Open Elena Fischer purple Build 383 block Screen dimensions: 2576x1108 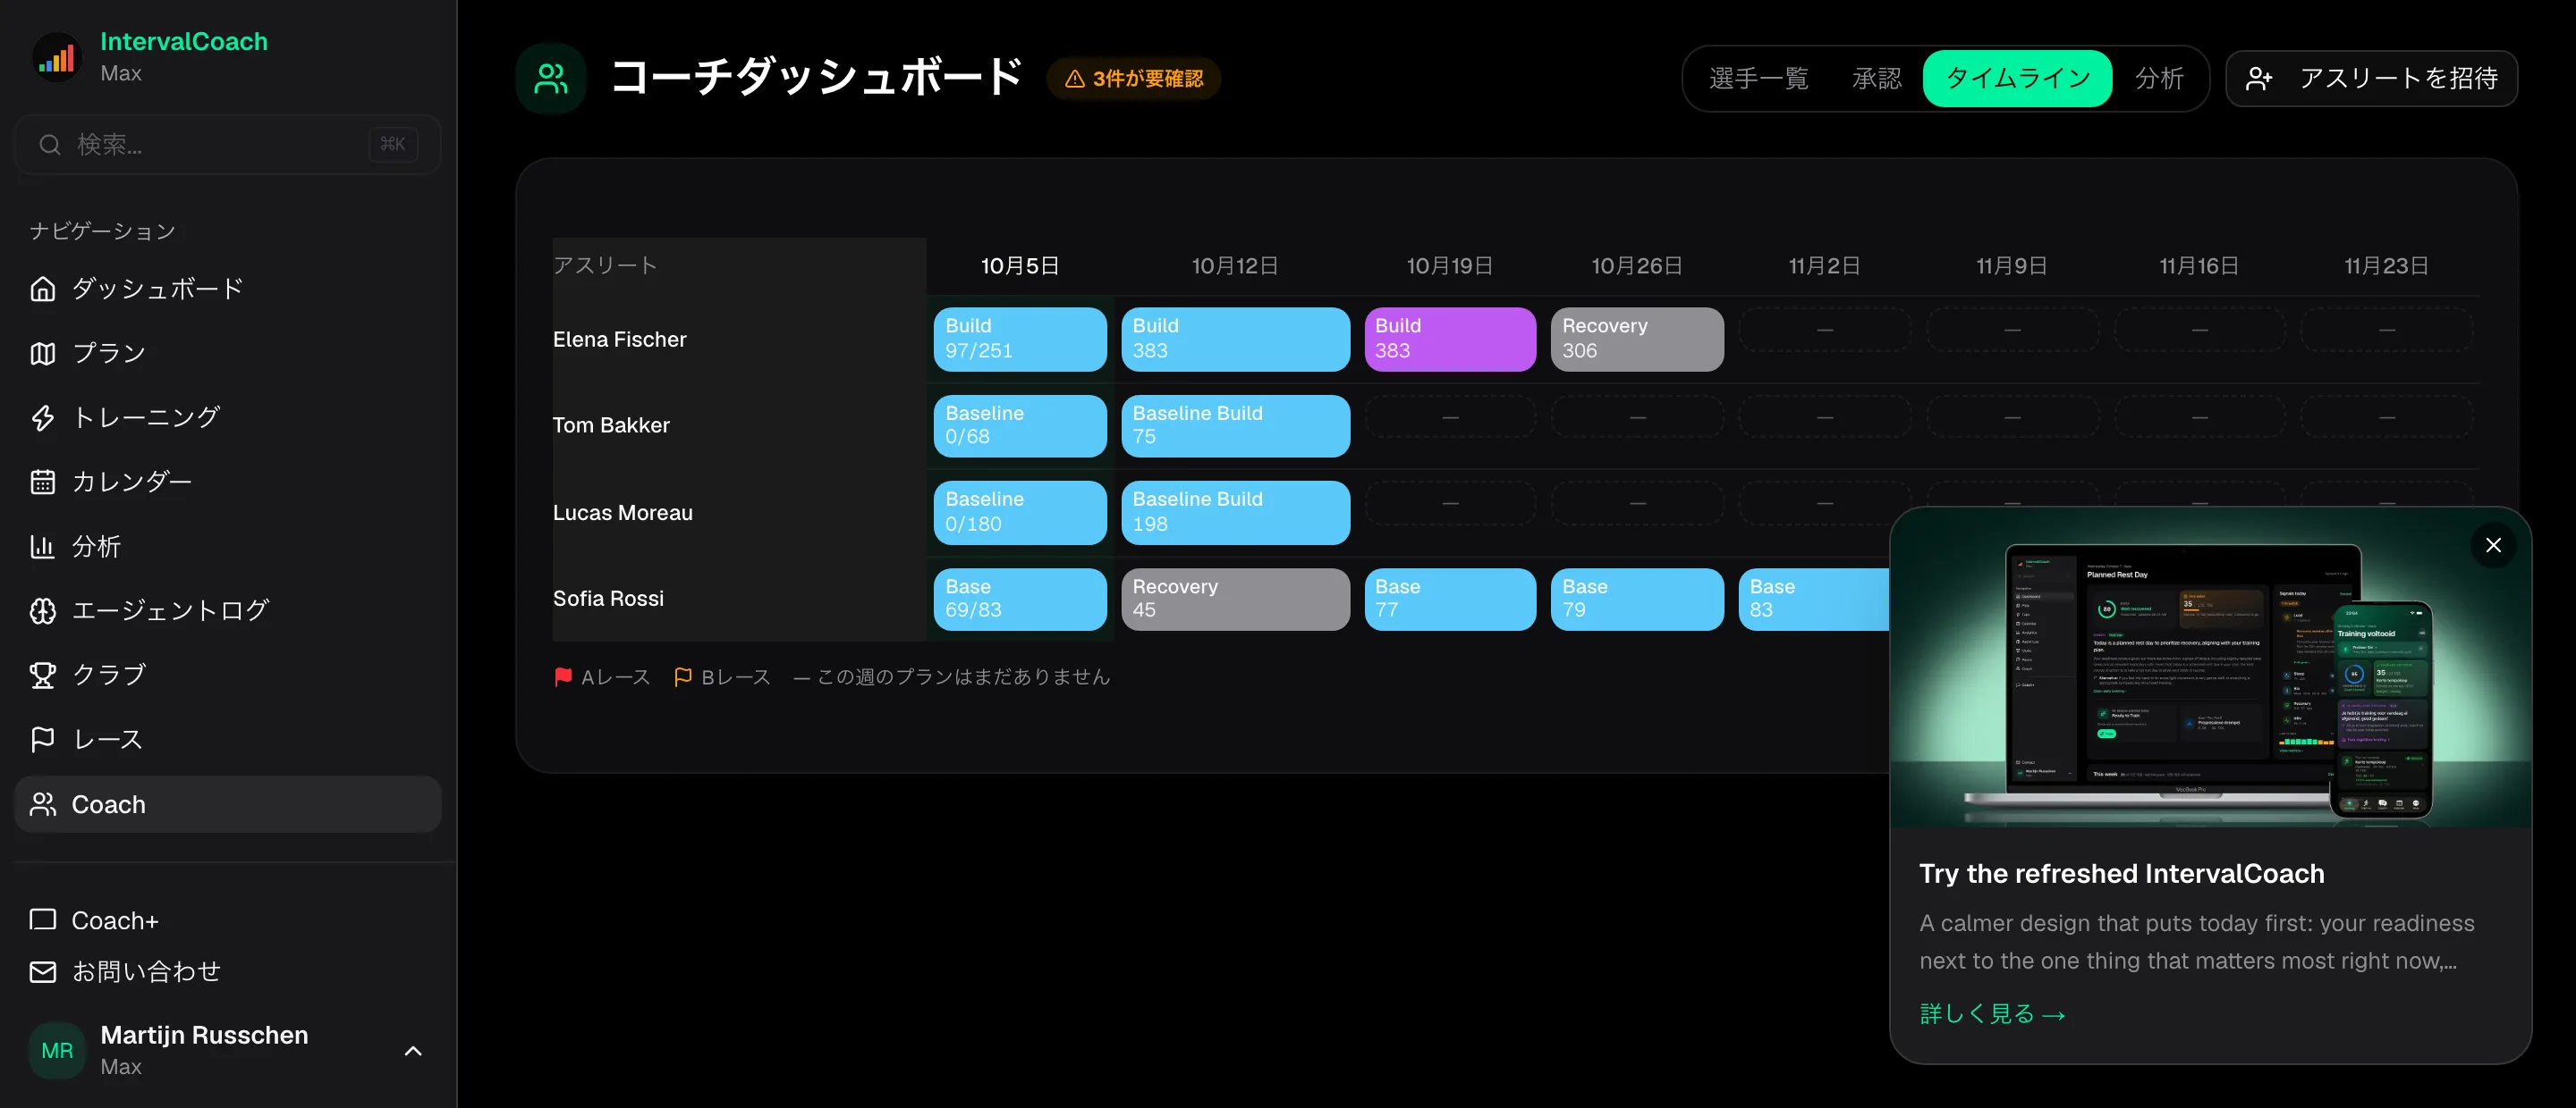tap(1450, 339)
